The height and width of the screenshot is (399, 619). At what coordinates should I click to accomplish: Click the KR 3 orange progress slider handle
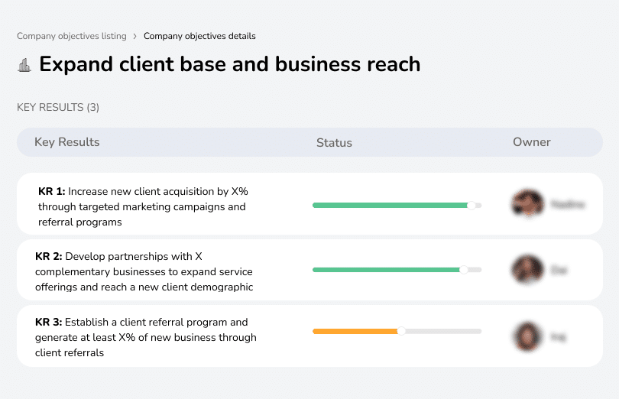(x=401, y=331)
